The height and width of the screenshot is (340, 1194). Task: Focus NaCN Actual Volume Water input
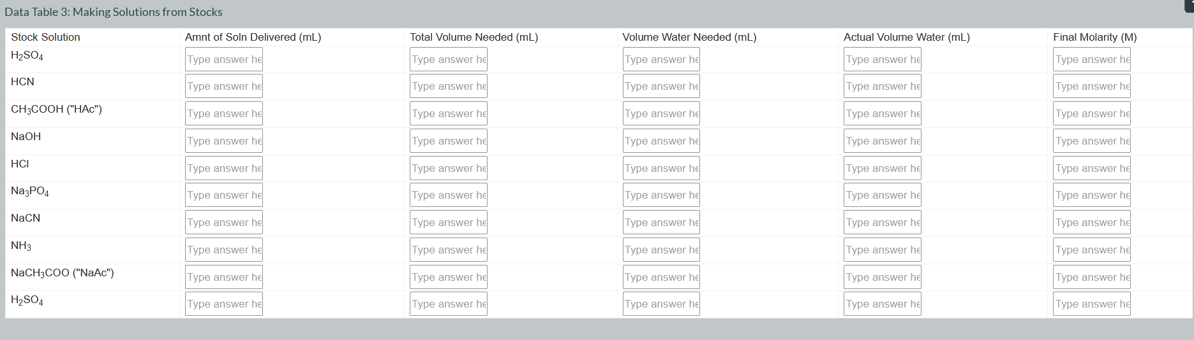(x=882, y=223)
